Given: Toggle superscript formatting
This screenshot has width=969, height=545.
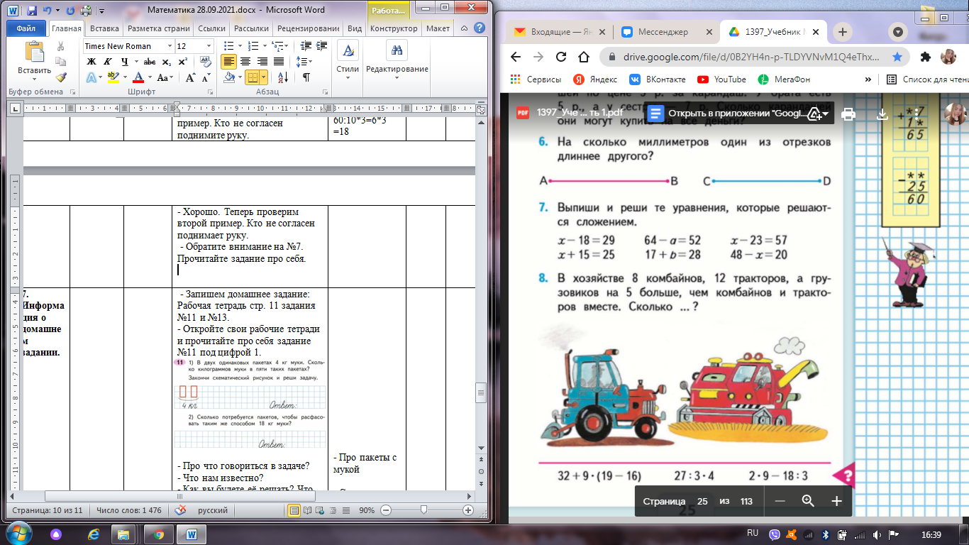Looking at the screenshot, I should click(182, 62).
